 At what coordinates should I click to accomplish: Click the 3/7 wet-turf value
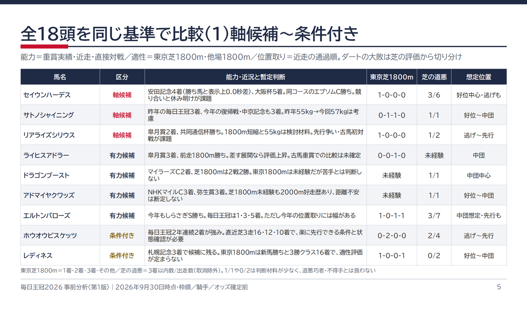pos(434,216)
